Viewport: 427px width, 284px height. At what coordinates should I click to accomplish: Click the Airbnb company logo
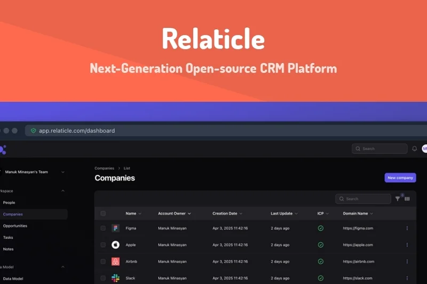pyautogui.click(x=115, y=262)
